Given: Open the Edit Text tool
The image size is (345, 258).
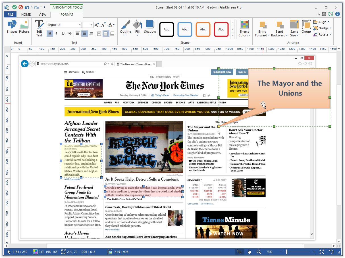Looking at the screenshot, I should pyautogui.click(x=39, y=28).
